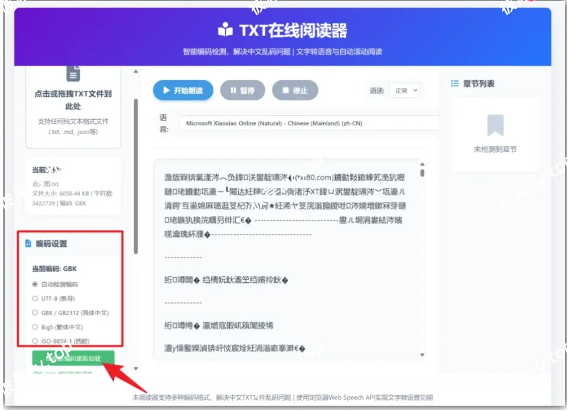Click the play triangle icon on 开始朗读
The width and height of the screenshot is (569, 411).
click(166, 90)
